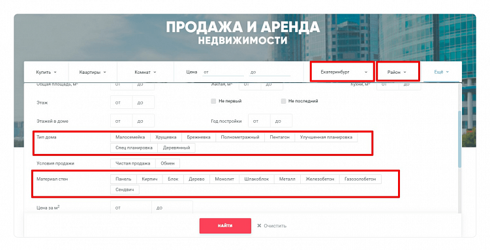Click the red Найти search button

pos(225,226)
